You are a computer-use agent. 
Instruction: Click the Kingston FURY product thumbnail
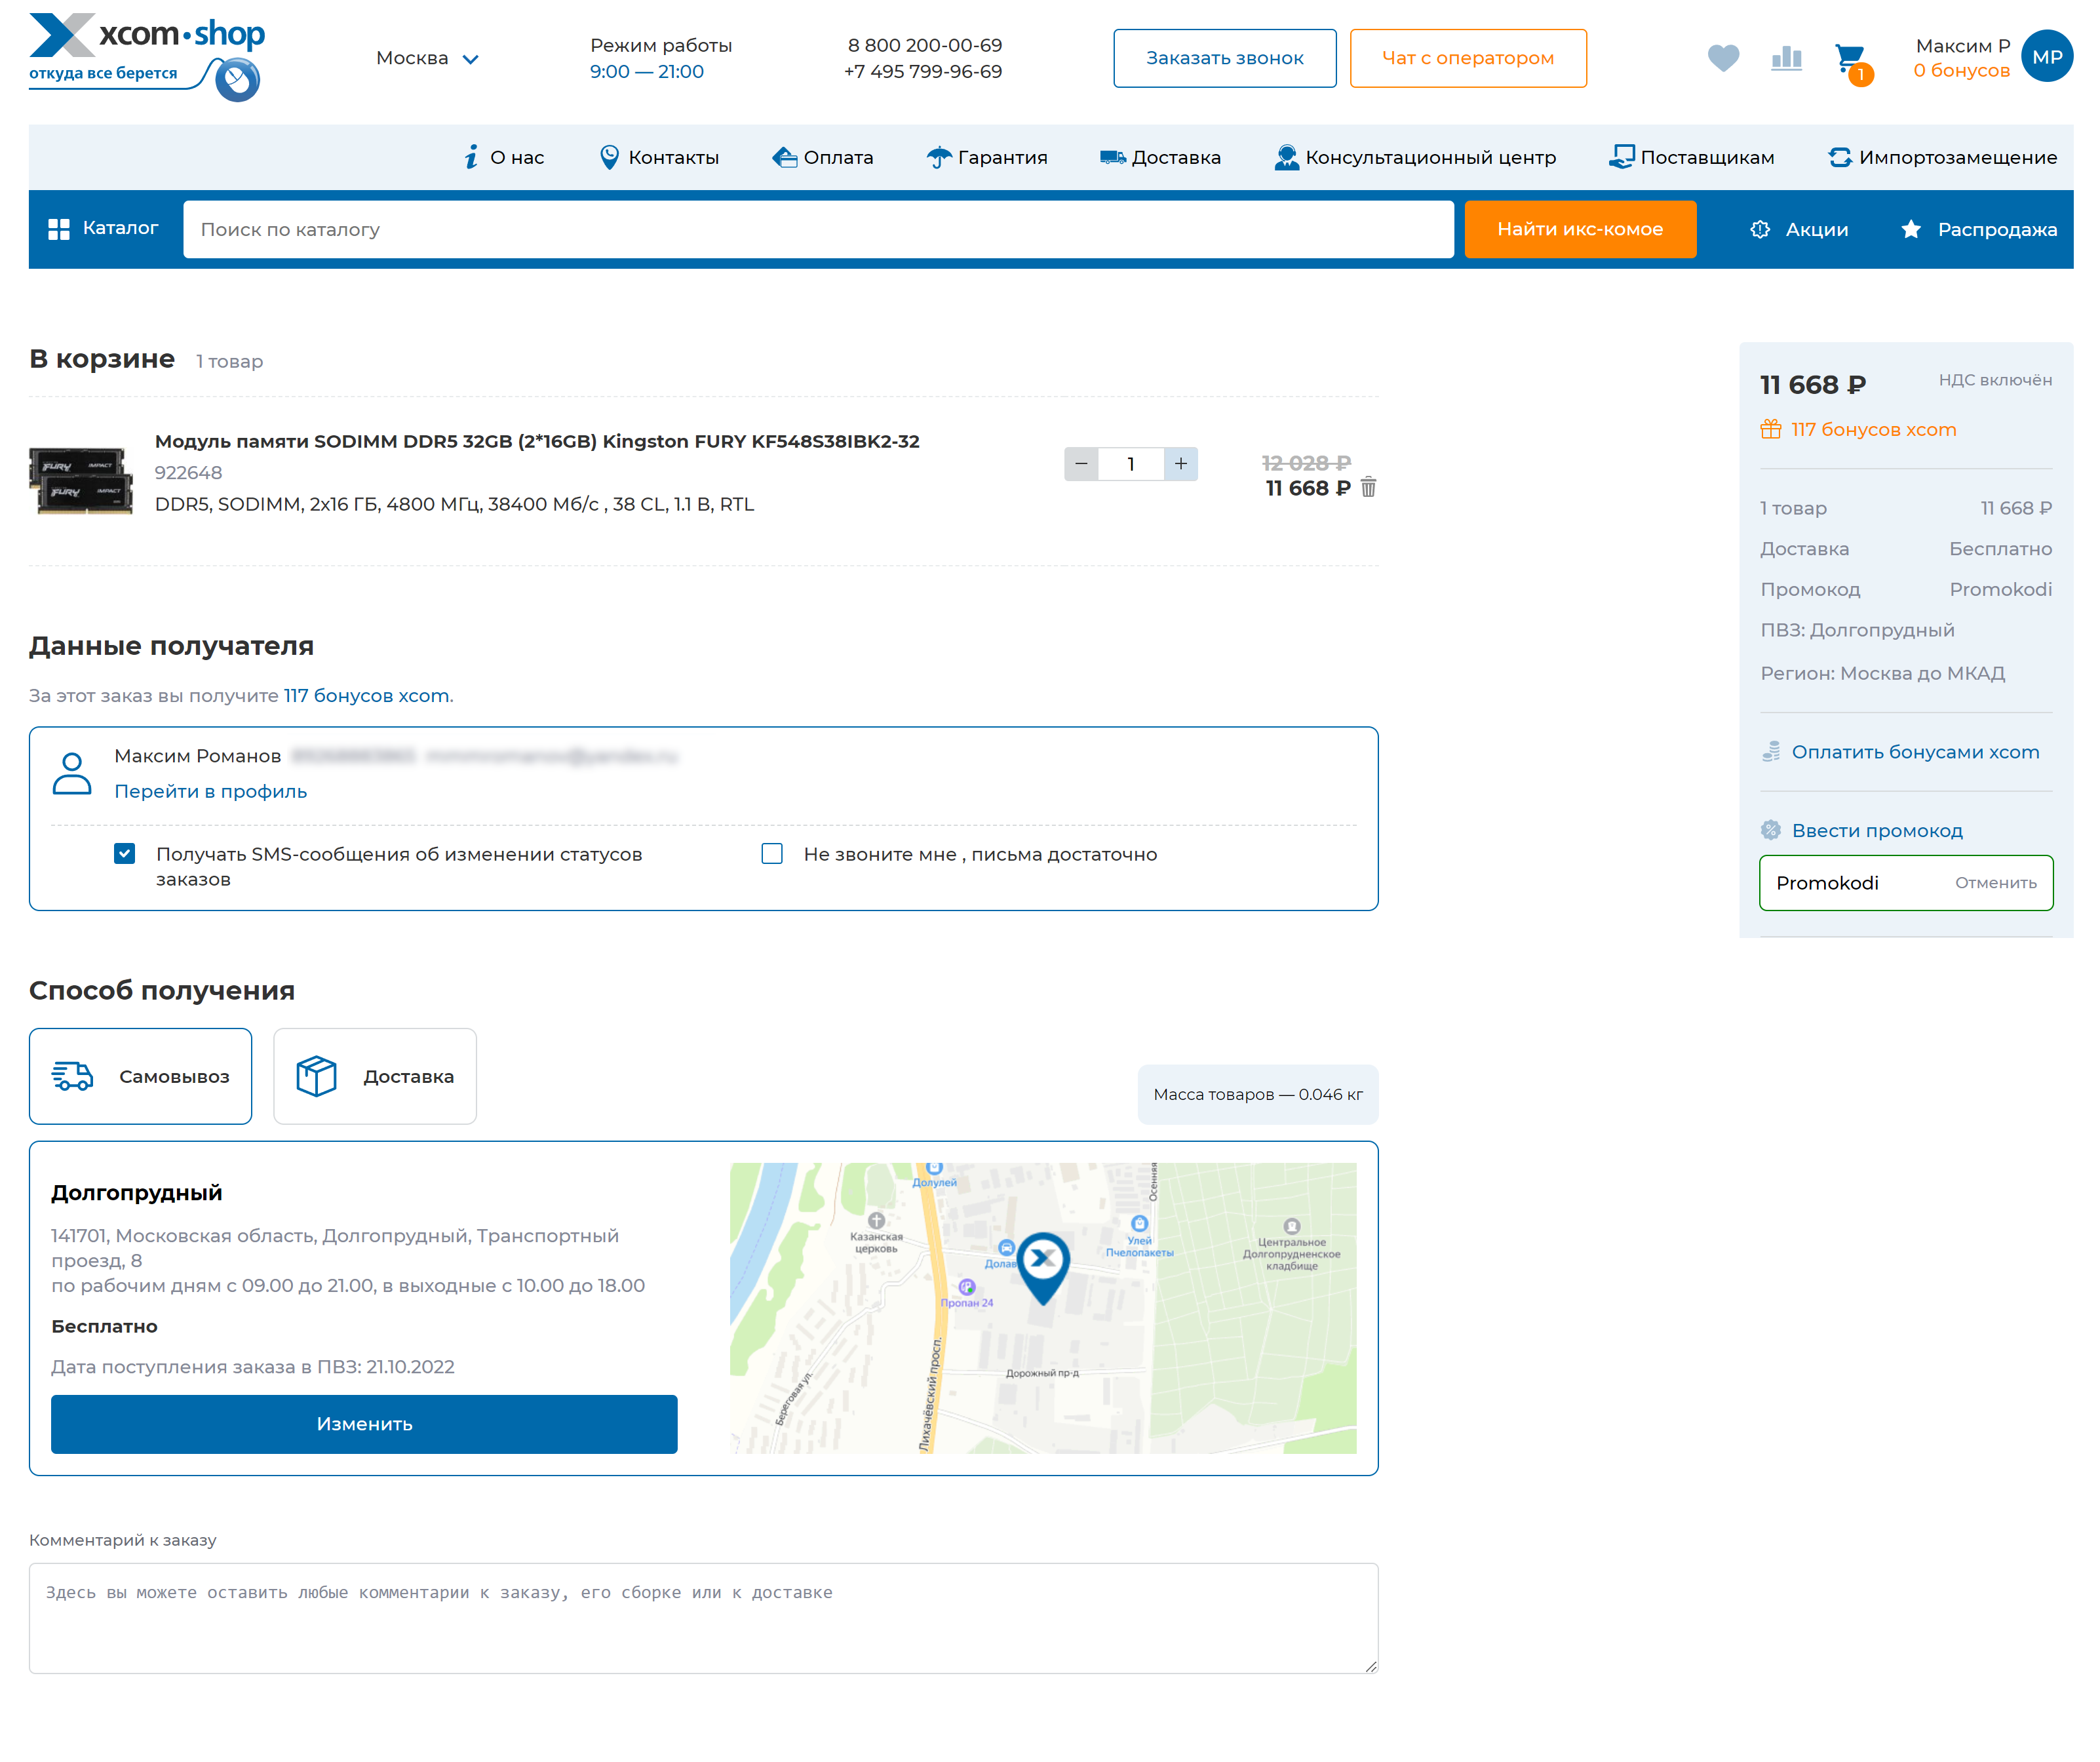click(81, 481)
